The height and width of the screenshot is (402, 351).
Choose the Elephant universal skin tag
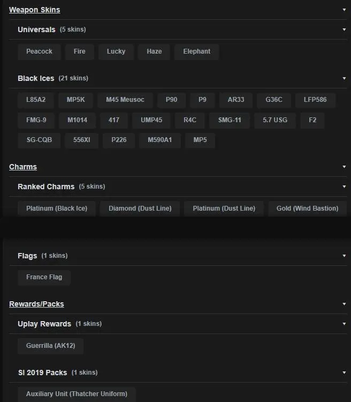coord(196,51)
